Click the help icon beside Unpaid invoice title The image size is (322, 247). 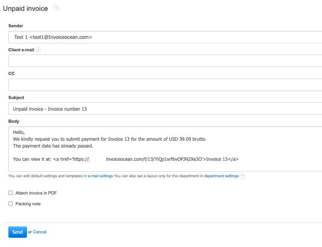point(56,8)
